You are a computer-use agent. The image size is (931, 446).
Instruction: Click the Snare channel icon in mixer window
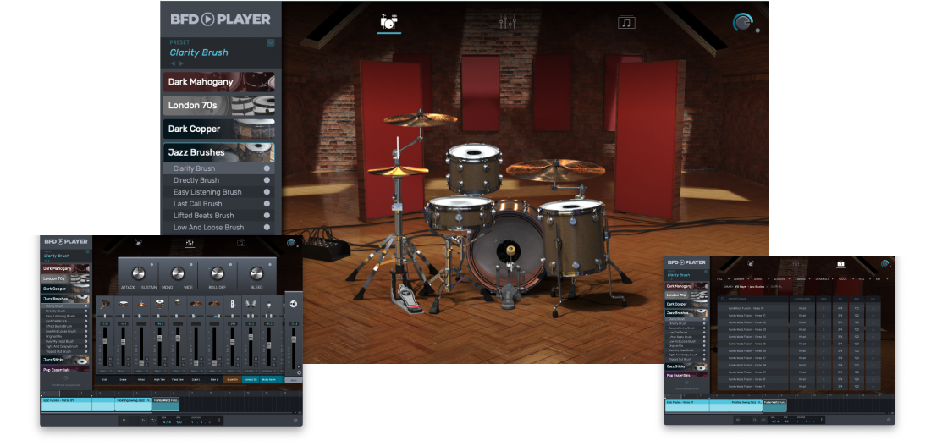pos(123,304)
